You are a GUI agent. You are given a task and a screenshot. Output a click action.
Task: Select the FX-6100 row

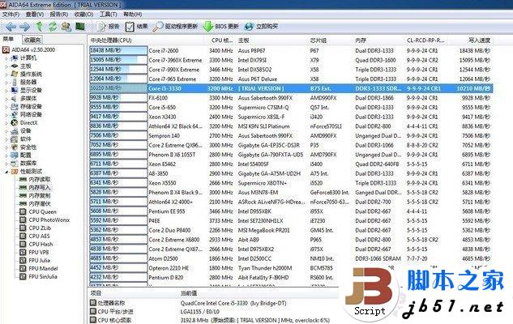[291, 98]
